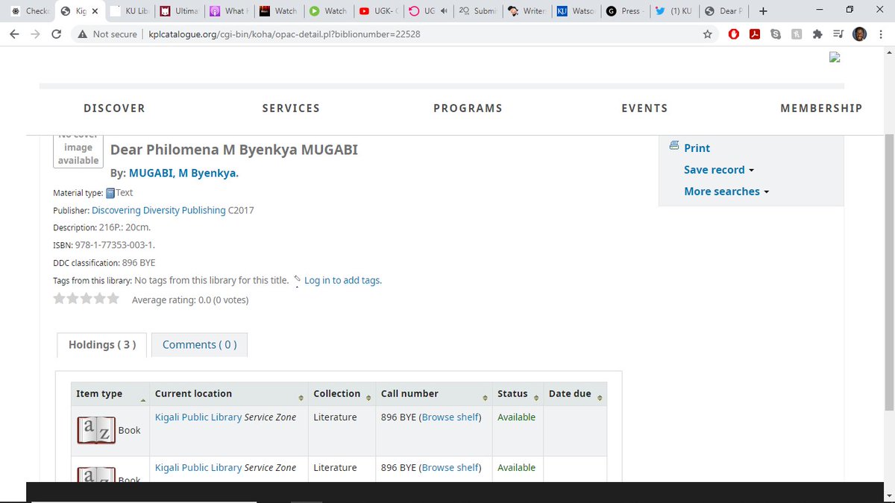Sort holdings by Call number column
This screenshot has width=895, height=503.
point(434,394)
